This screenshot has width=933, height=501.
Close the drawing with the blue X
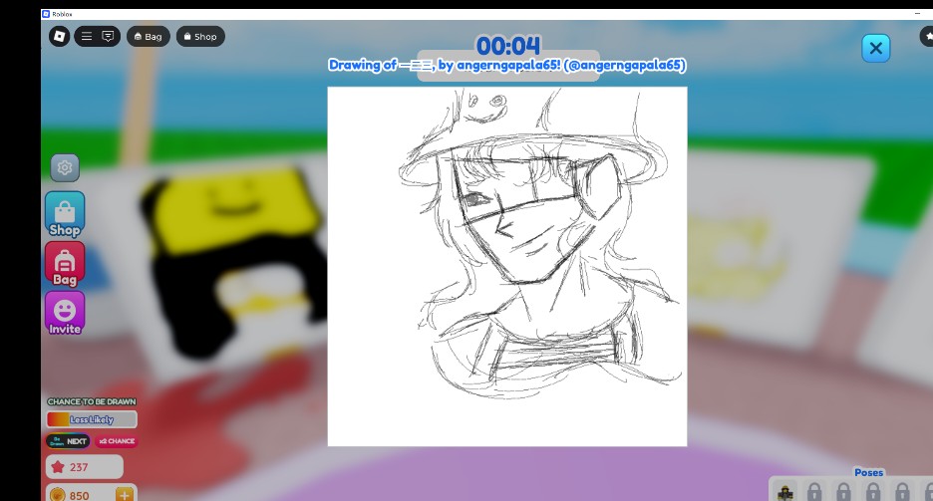pos(875,48)
